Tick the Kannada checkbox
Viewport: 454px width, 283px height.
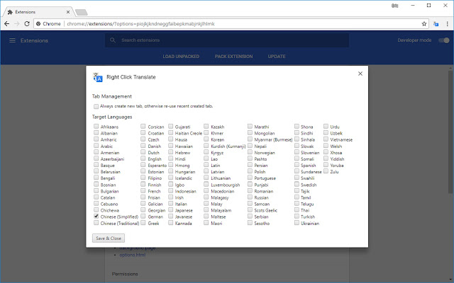tap(170, 223)
